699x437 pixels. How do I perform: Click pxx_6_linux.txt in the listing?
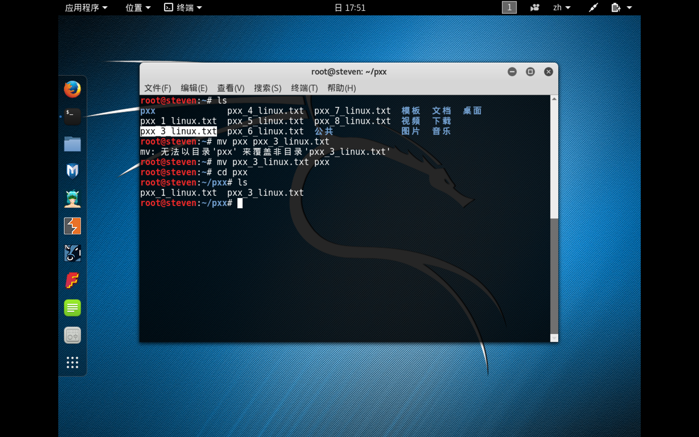pyautogui.click(x=266, y=131)
